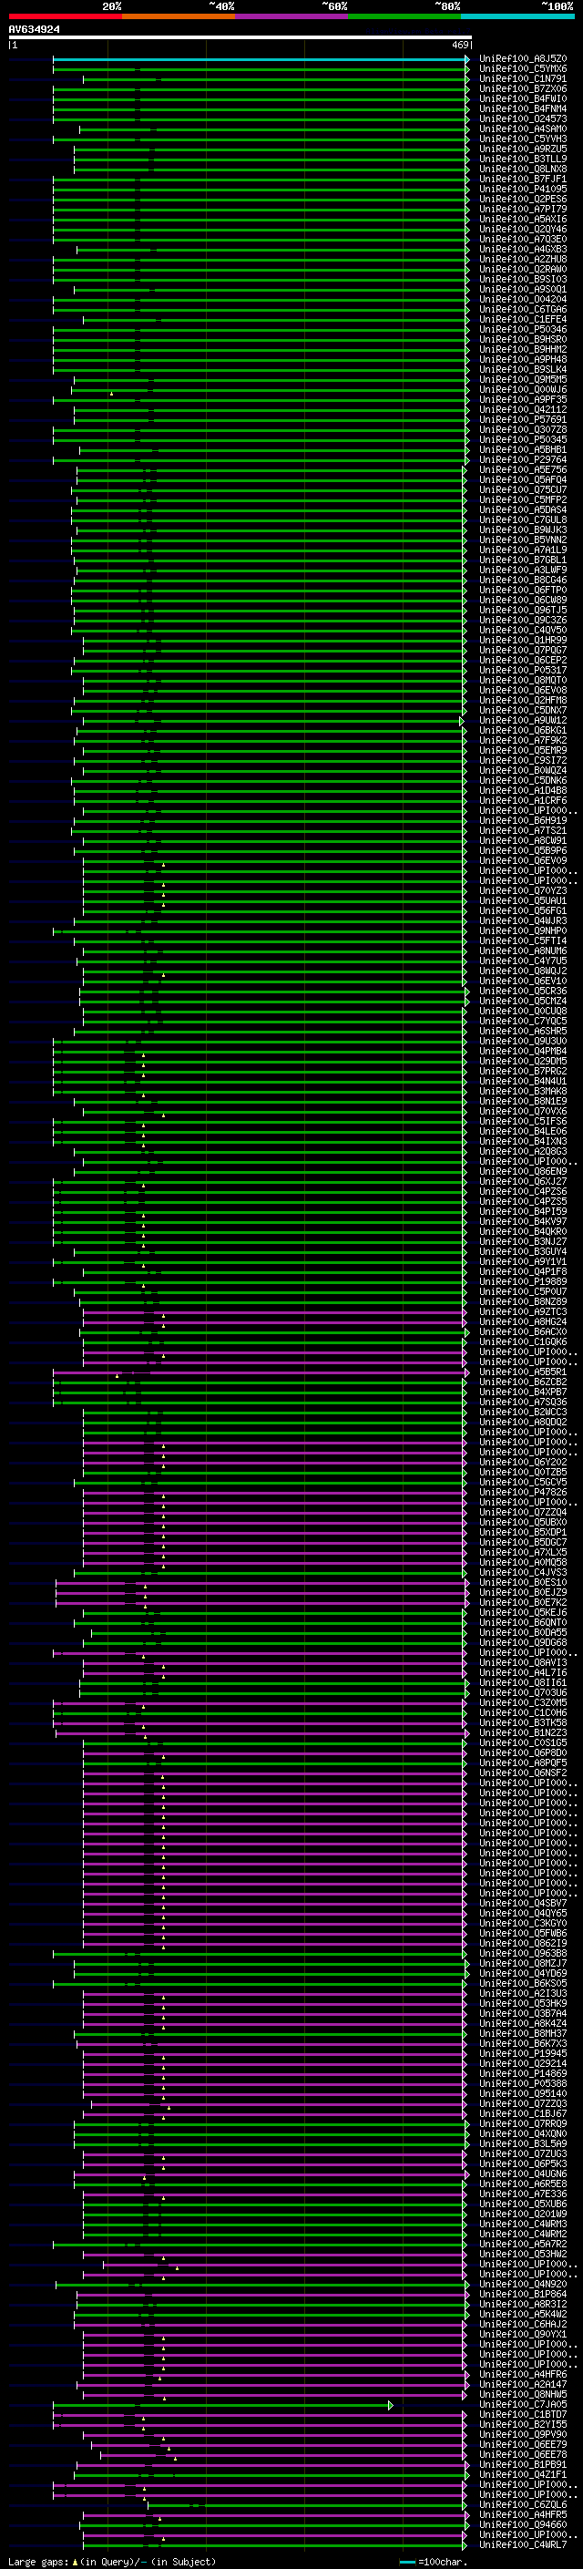Select hit label UniRef100_A4SAM0
Image resolution: width=583 pixels, height=2569 pixels.
pos(522,128)
